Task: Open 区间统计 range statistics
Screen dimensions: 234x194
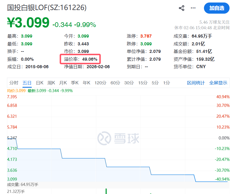Action: point(196,83)
